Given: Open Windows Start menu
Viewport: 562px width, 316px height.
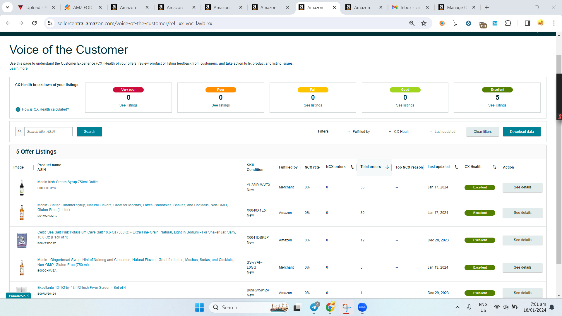Looking at the screenshot, I should pos(199,307).
